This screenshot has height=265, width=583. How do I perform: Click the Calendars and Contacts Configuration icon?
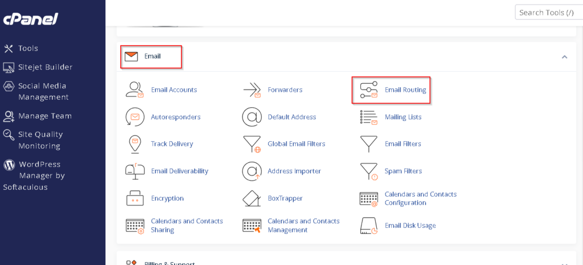click(369, 199)
